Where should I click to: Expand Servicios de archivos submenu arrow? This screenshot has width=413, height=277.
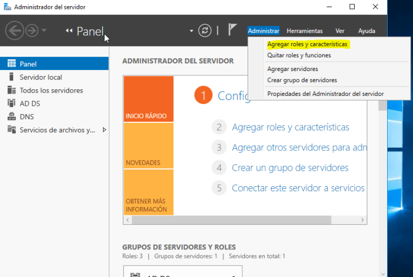(x=105, y=130)
